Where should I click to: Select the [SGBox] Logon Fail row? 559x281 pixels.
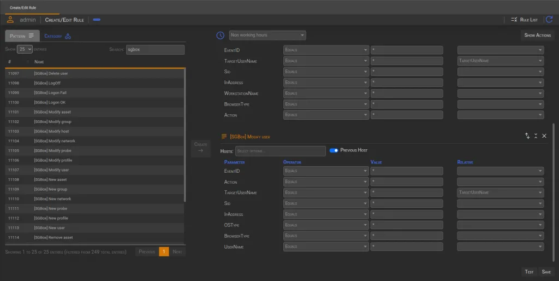(94, 92)
